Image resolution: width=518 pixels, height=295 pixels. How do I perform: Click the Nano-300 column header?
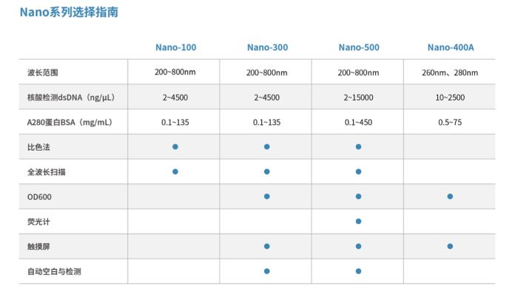point(267,47)
